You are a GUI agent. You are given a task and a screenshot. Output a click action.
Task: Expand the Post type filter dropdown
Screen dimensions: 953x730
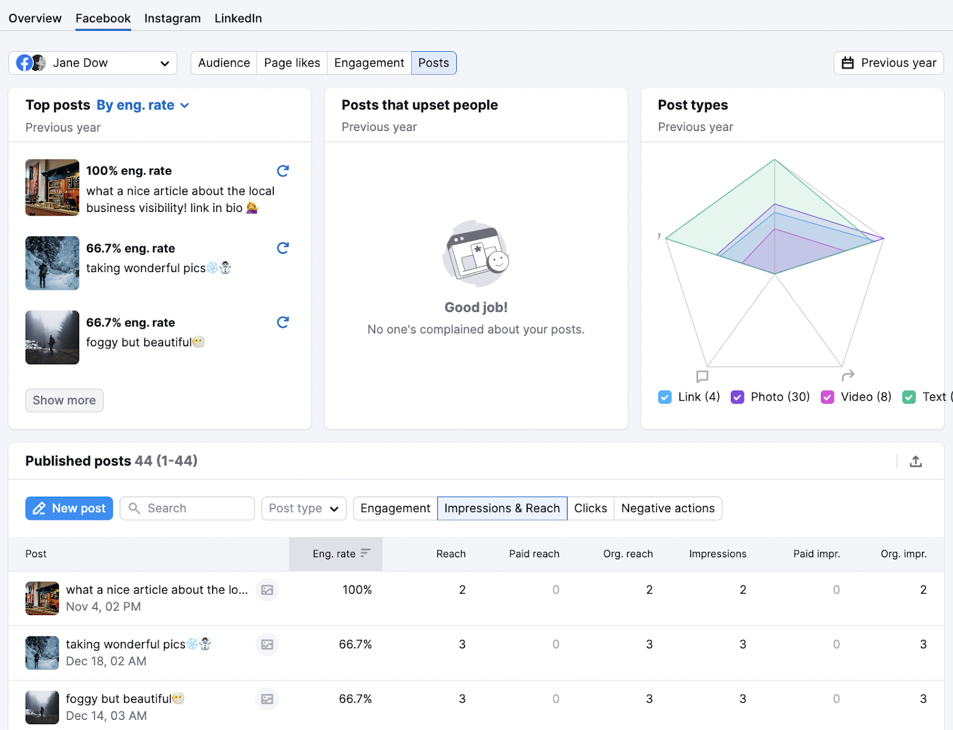click(303, 508)
